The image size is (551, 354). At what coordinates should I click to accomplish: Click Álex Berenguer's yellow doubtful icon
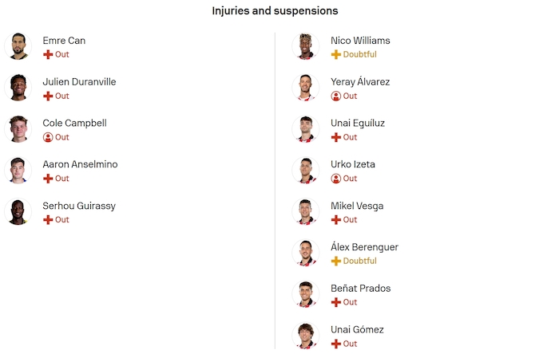click(x=335, y=261)
